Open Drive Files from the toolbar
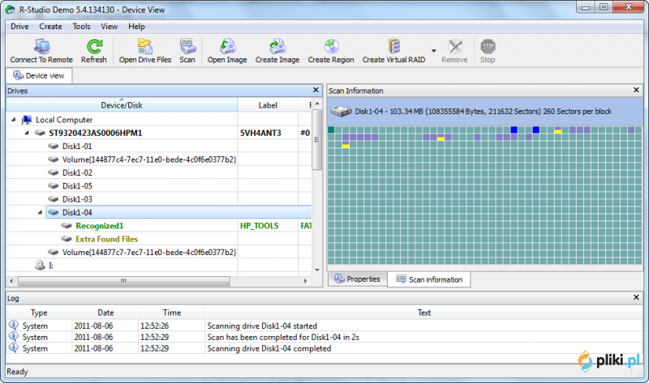The width and height of the screenshot is (649, 383). pyautogui.click(x=145, y=51)
